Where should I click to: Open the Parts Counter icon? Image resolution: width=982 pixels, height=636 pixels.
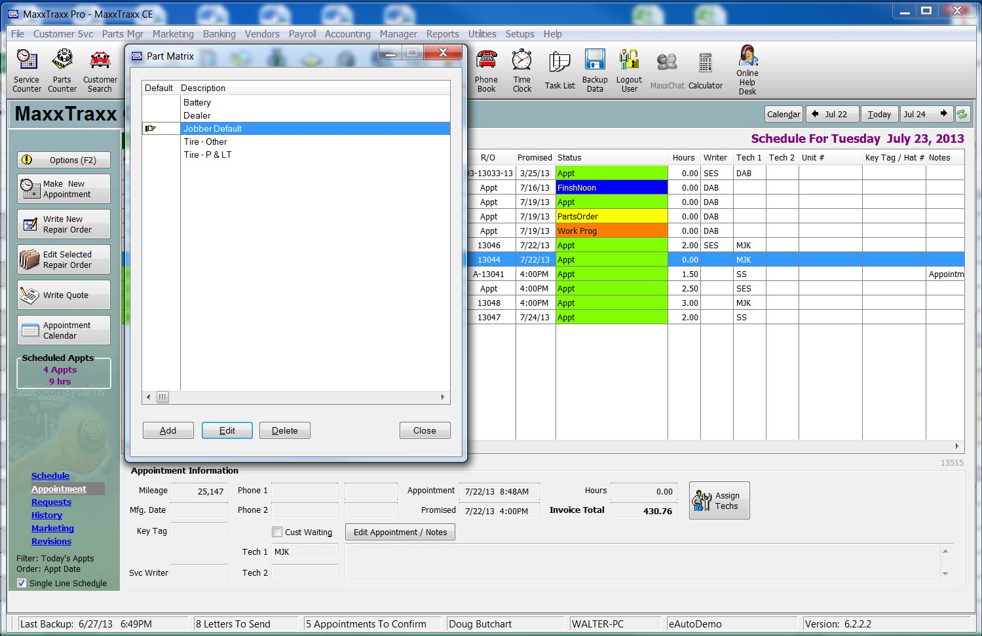tap(62, 71)
